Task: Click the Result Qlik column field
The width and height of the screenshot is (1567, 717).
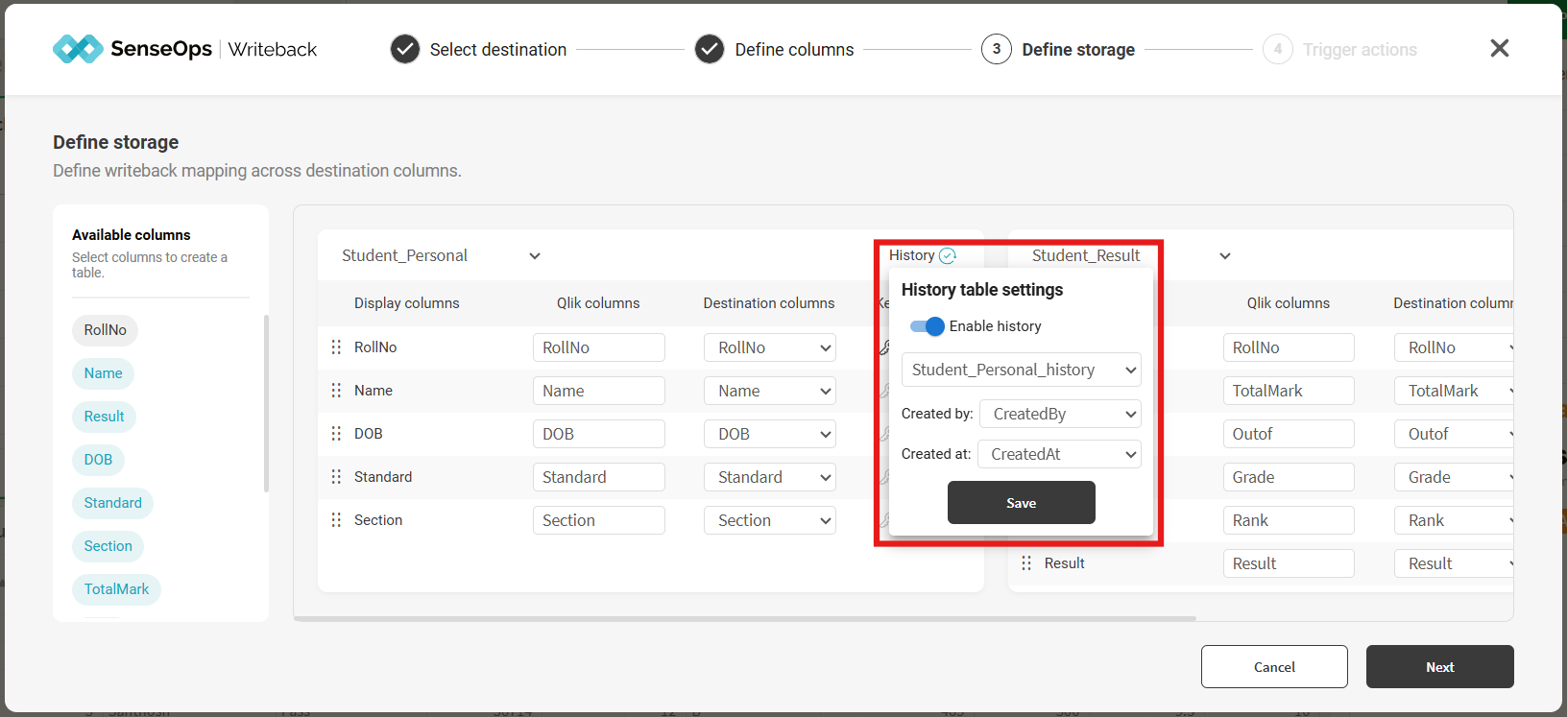Action: 1289,563
